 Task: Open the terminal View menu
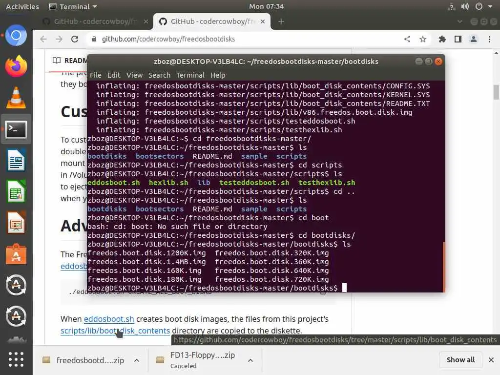134,75
